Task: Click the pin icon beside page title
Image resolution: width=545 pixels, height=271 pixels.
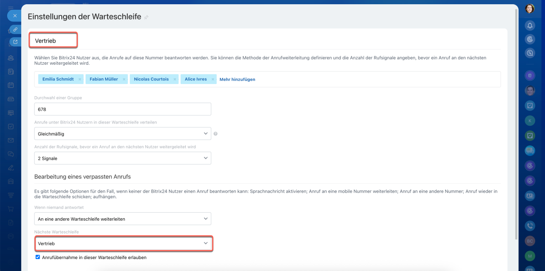Action: pyautogui.click(x=146, y=17)
